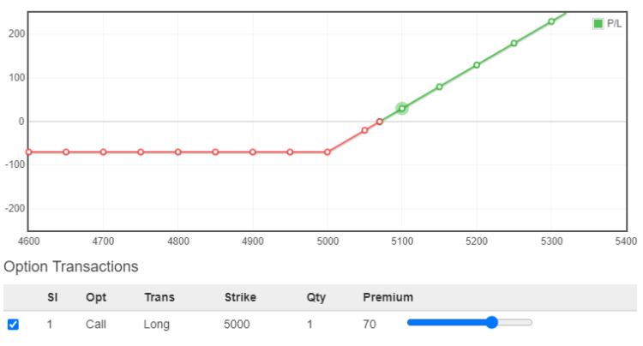
Task: Click the chart data point at 4600
Action: coord(28,152)
